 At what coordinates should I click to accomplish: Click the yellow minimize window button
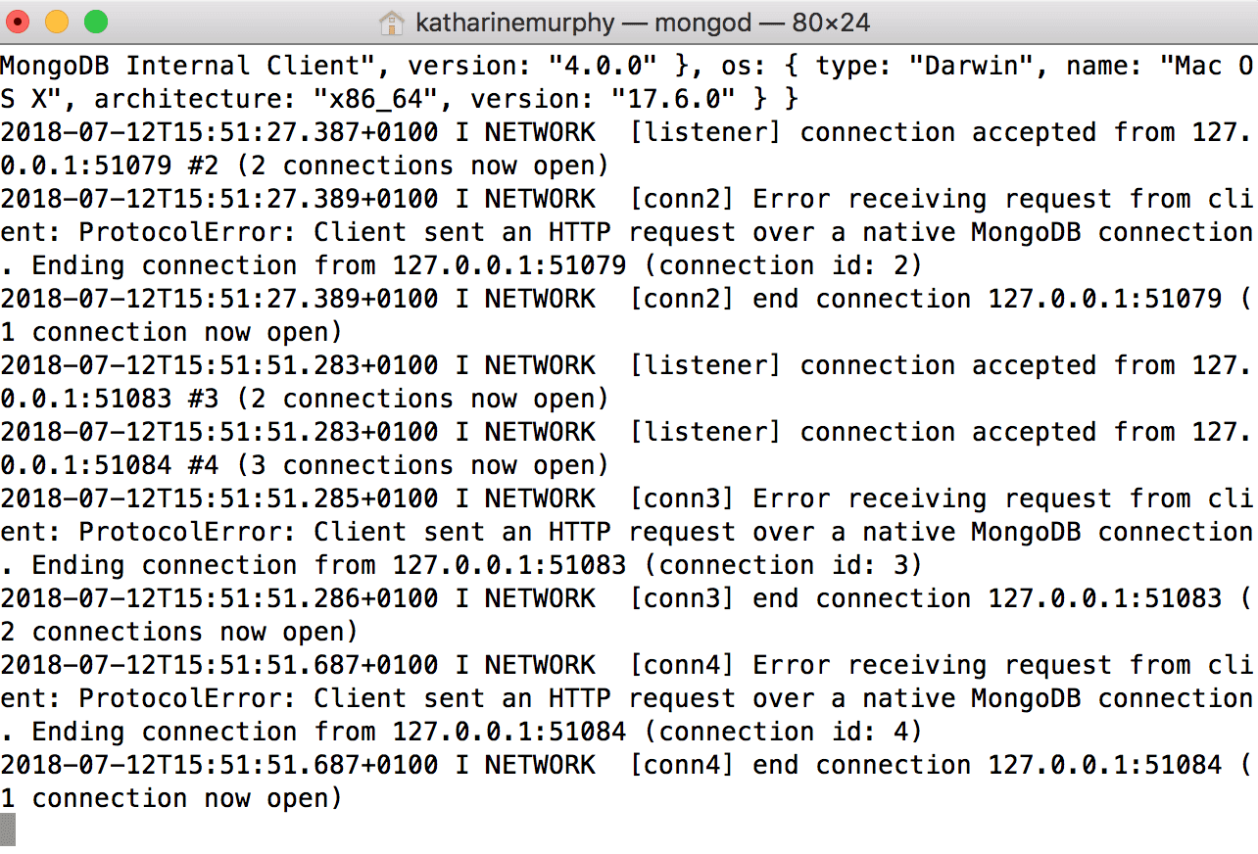tap(57, 22)
